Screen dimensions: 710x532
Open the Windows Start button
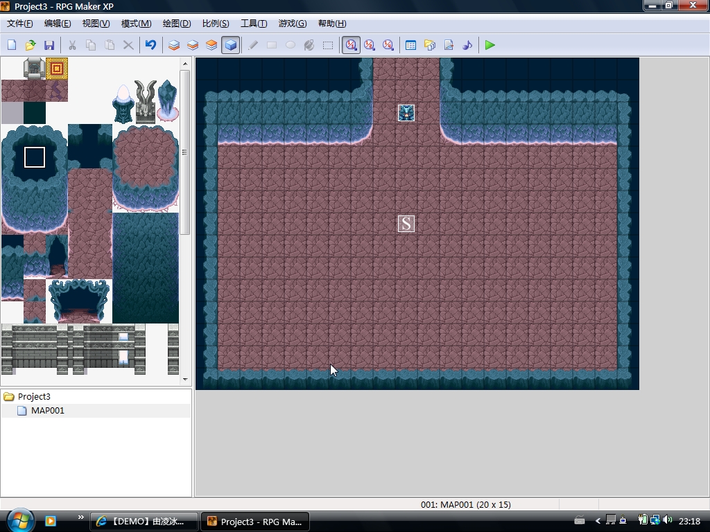point(20,521)
